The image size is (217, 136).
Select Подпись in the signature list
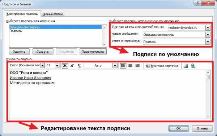click(x=55, y=31)
